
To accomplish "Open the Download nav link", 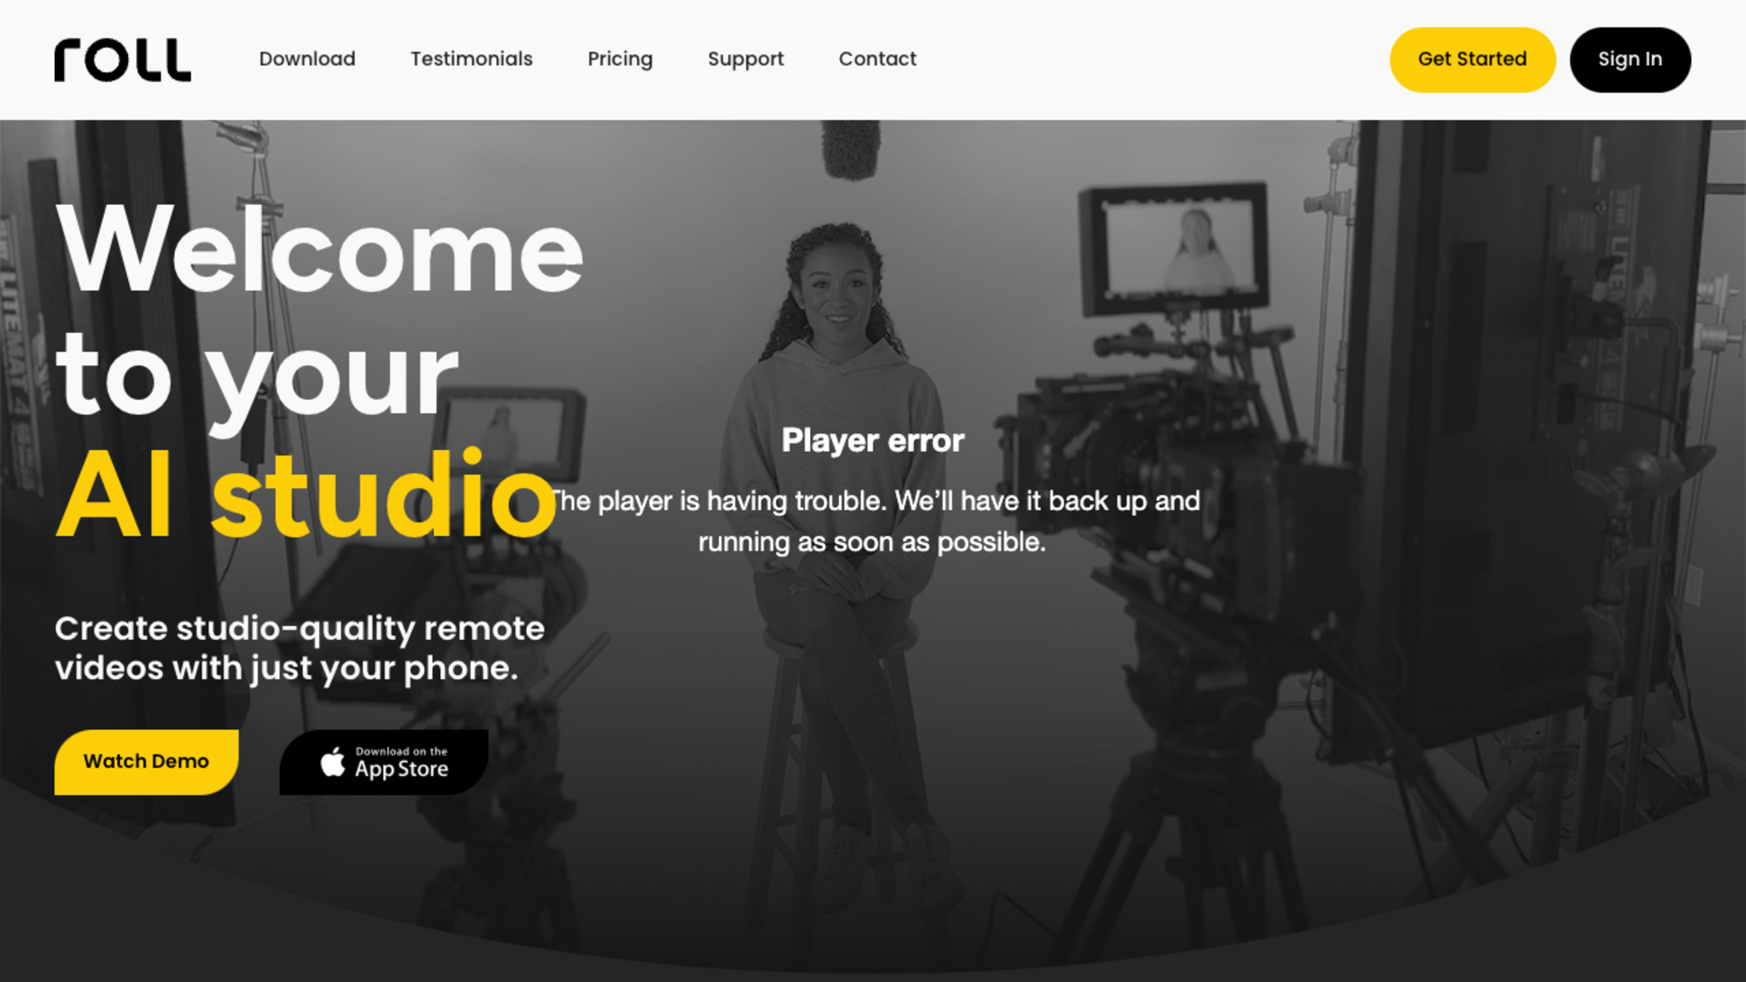I will click(307, 59).
